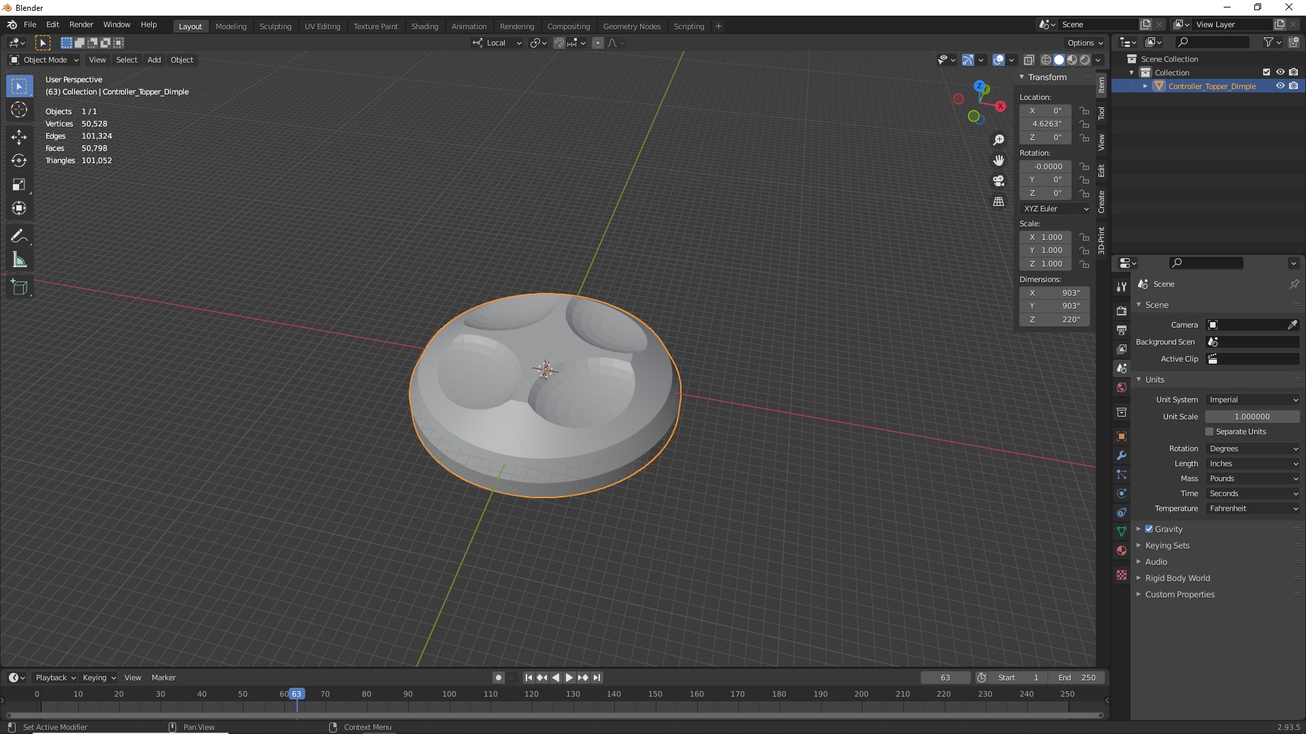Open the Unit System Imperial dropdown

1252,400
